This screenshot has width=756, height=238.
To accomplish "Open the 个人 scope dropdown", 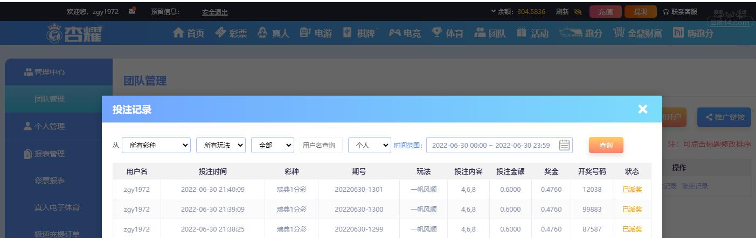I will 370,145.
